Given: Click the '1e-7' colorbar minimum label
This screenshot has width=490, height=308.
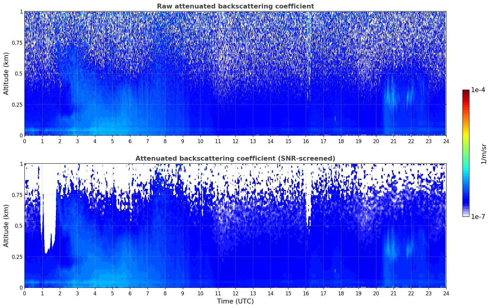Looking at the screenshot, I should 478,217.
